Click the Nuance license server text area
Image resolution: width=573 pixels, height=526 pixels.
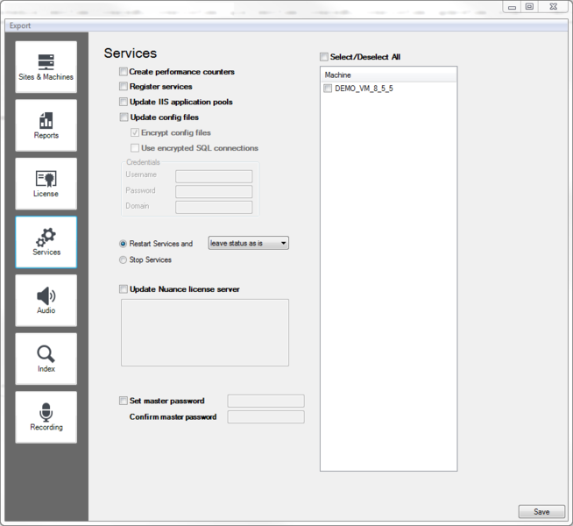tap(204, 332)
